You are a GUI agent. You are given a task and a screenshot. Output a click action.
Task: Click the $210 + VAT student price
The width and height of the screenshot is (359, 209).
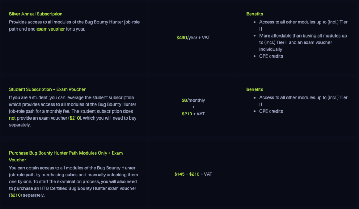[193, 114]
